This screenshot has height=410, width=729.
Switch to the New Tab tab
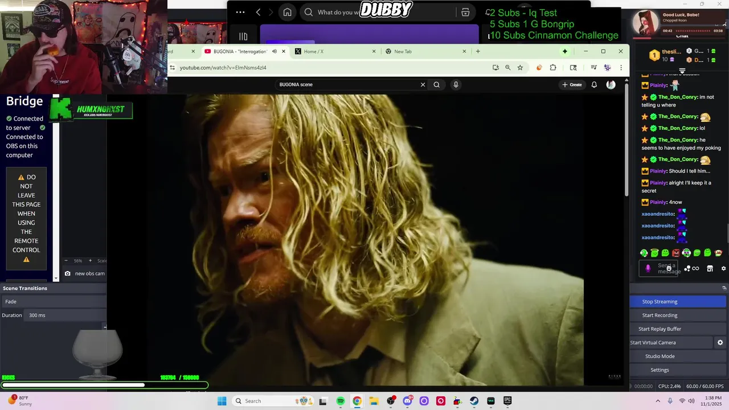click(426, 51)
